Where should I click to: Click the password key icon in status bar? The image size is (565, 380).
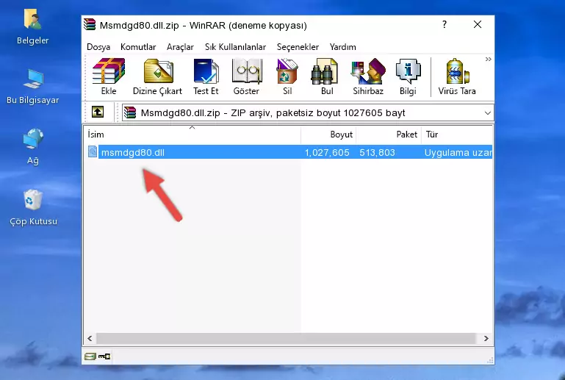click(x=104, y=356)
